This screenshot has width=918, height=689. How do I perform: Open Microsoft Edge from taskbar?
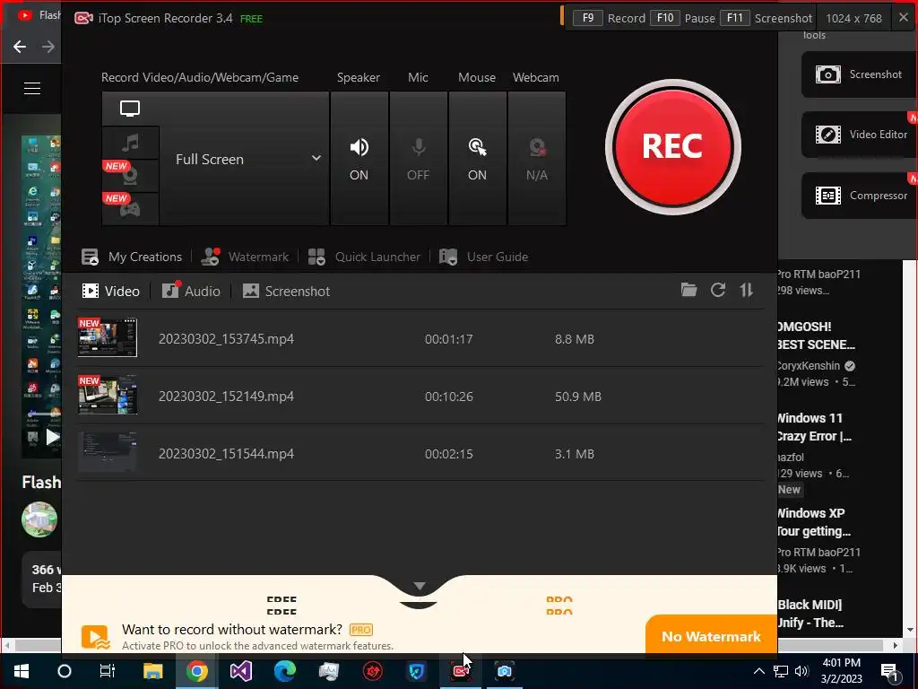coord(284,671)
